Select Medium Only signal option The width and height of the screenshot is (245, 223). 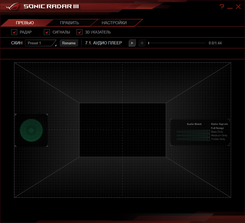coord(219,136)
